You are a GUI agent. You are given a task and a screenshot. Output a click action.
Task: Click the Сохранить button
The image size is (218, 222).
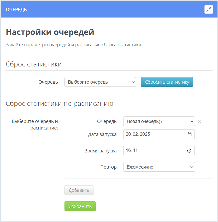pos(80,206)
